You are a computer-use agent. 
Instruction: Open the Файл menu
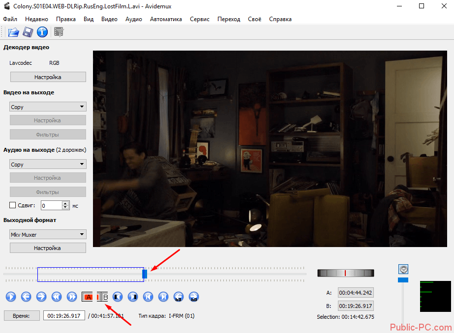[x=10, y=19]
